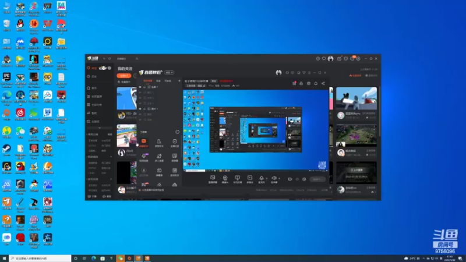
Task: Go back with Douyu client's back arrow
Action: (x=104, y=59)
